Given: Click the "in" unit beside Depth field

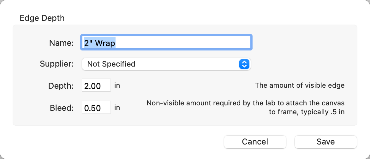Looking at the screenshot, I should pyautogui.click(x=117, y=85).
